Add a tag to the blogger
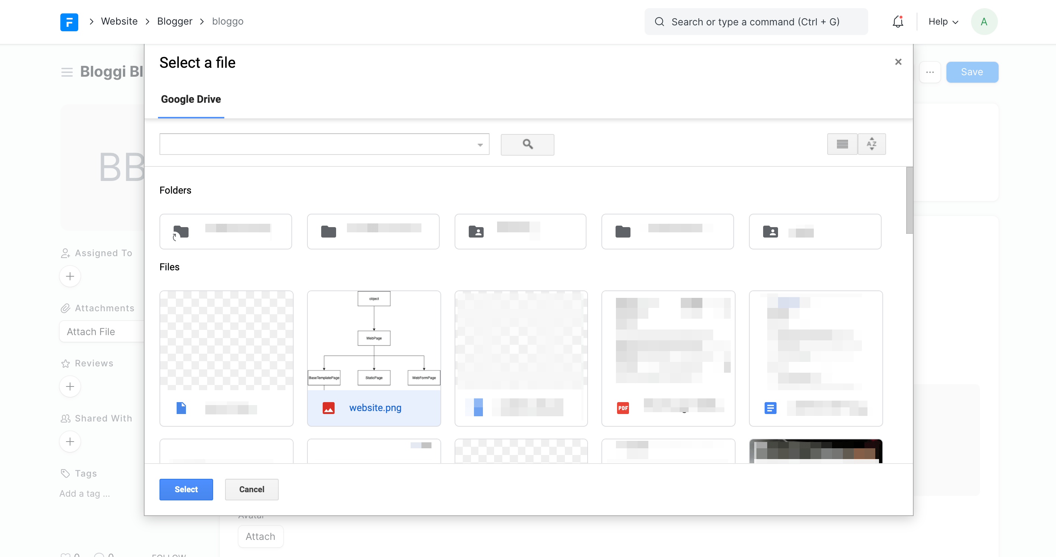1056x557 pixels. pyautogui.click(x=84, y=494)
